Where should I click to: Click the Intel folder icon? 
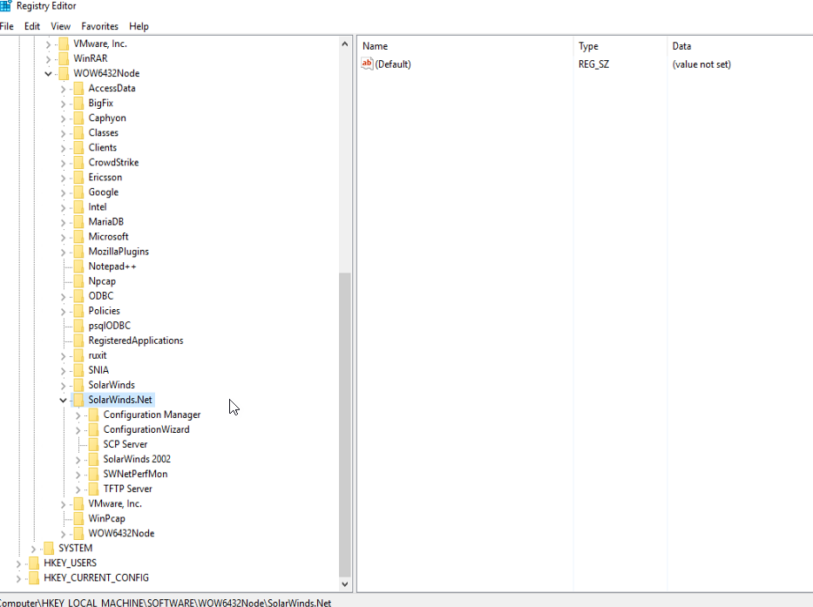[x=78, y=206]
